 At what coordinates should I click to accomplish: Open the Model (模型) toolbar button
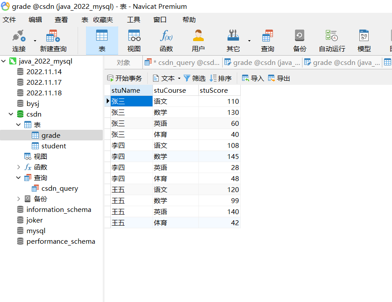click(x=364, y=41)
